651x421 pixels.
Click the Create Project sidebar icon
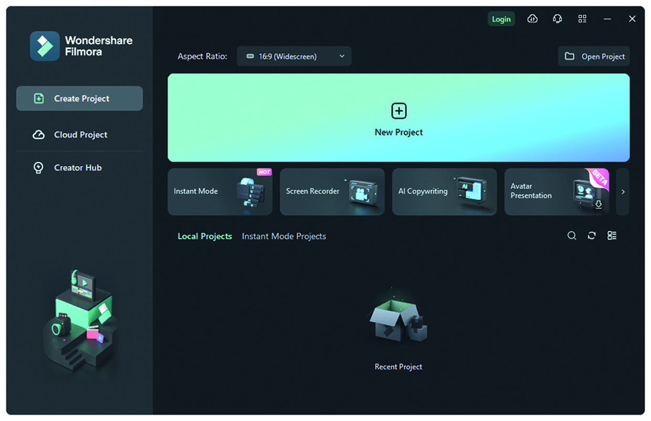tap(39, 99)
